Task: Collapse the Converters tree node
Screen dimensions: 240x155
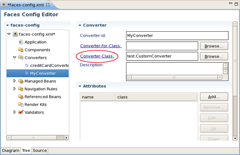Action: (14, 57)
